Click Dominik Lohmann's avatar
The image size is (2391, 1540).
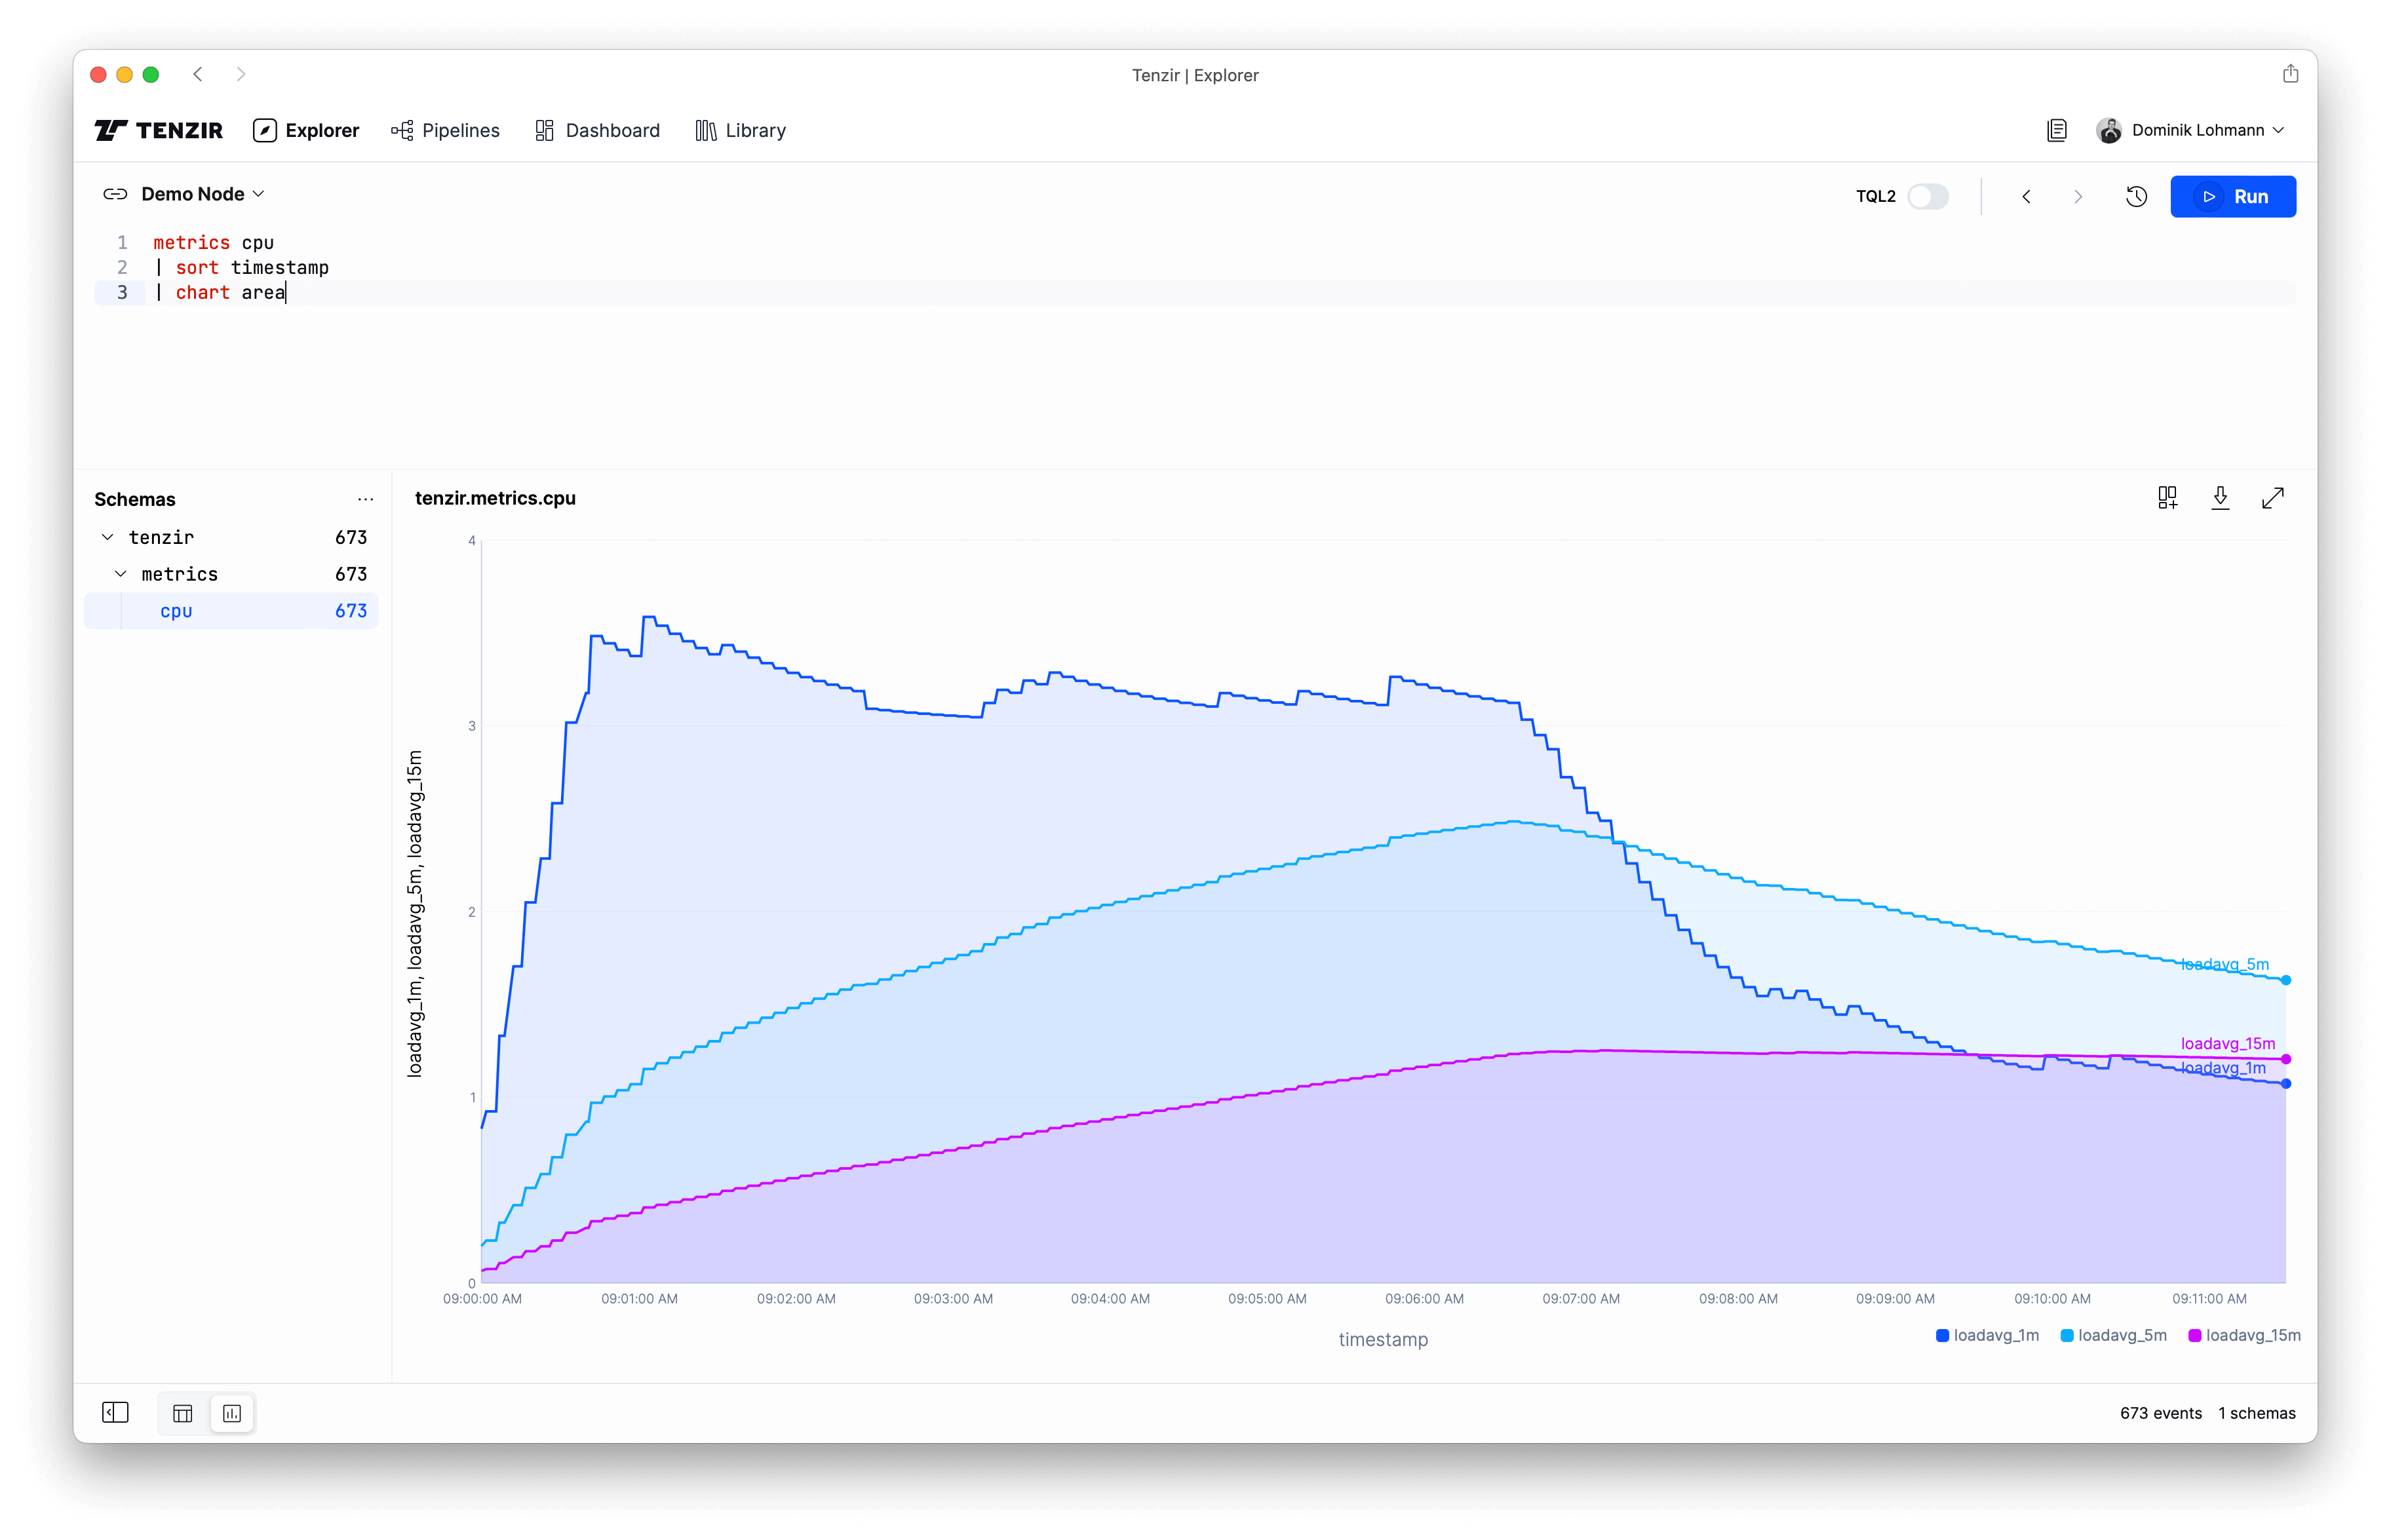click(x=2109, y=130)
